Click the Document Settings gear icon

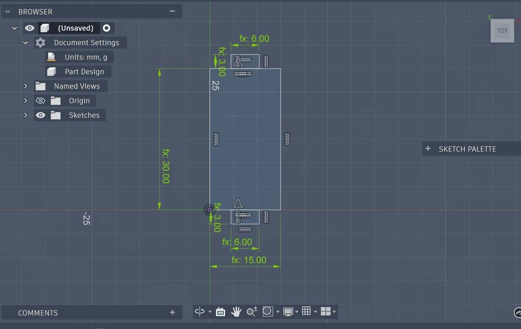(41, 42)
